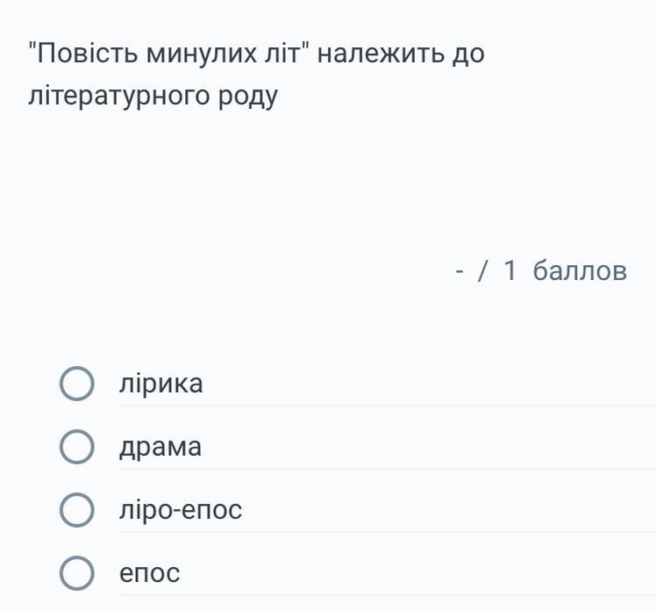The height and width of the screenshot is (611, 656).
Task: Click the divider line under епос
Action: tap(386, 595)
